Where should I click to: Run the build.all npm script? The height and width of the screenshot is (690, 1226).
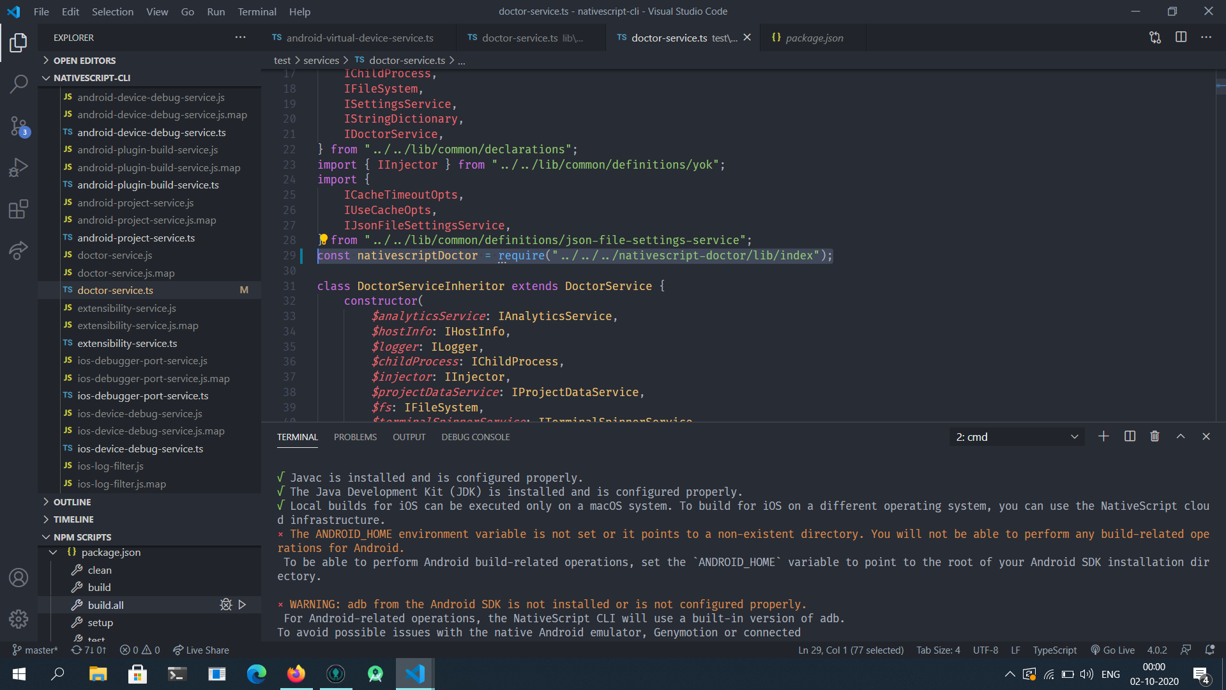coord(242,604)
